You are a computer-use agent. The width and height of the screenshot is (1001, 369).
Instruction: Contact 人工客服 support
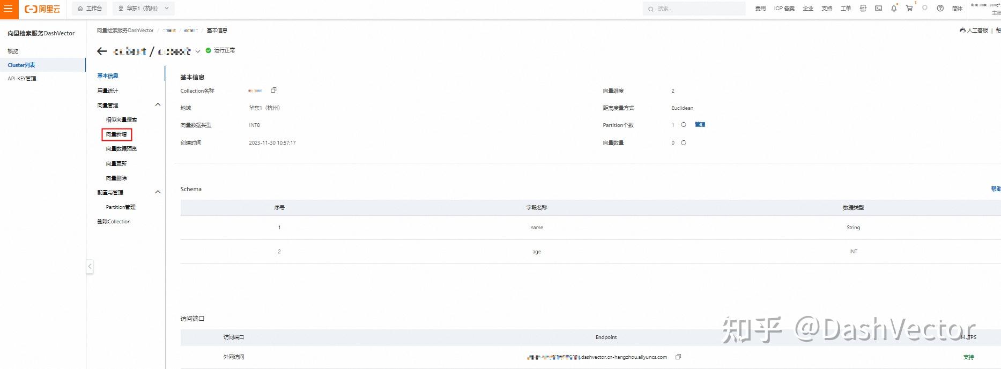pyautogui.click(x=974, y=31)
